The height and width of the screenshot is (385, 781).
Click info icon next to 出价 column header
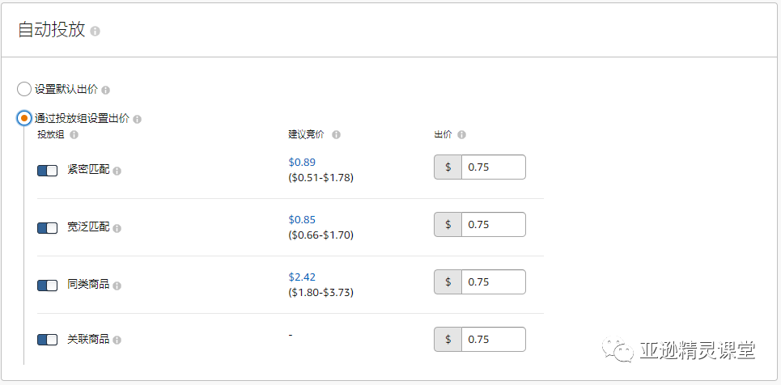pyautogui.click(x=461, y=135)
